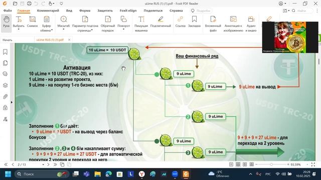The height and width of the screenshot is (180, 321).
Task: Click the Подробн tell-me search box
Action: pos(201,10)
